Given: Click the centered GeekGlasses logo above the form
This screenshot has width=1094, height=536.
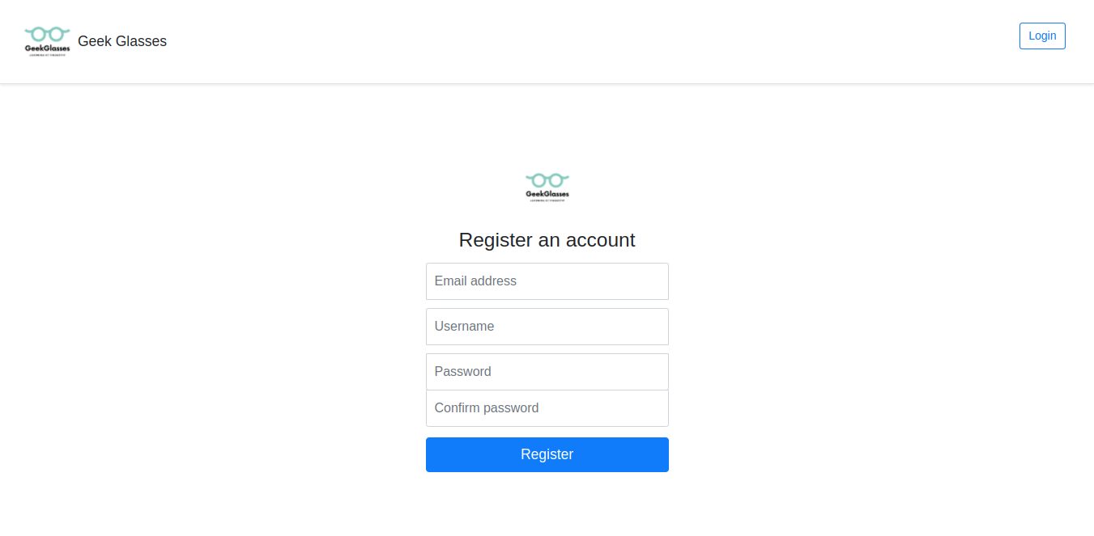Looking at the screenshot, I should point(547,188).
